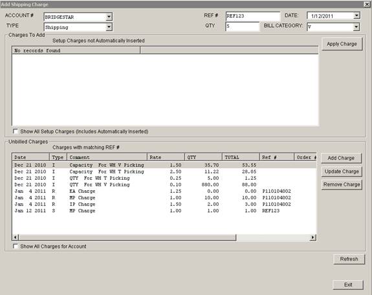Click the Type column header
Image resolution: width=372 pixels, height=295 pixels.
coord(58,157)
